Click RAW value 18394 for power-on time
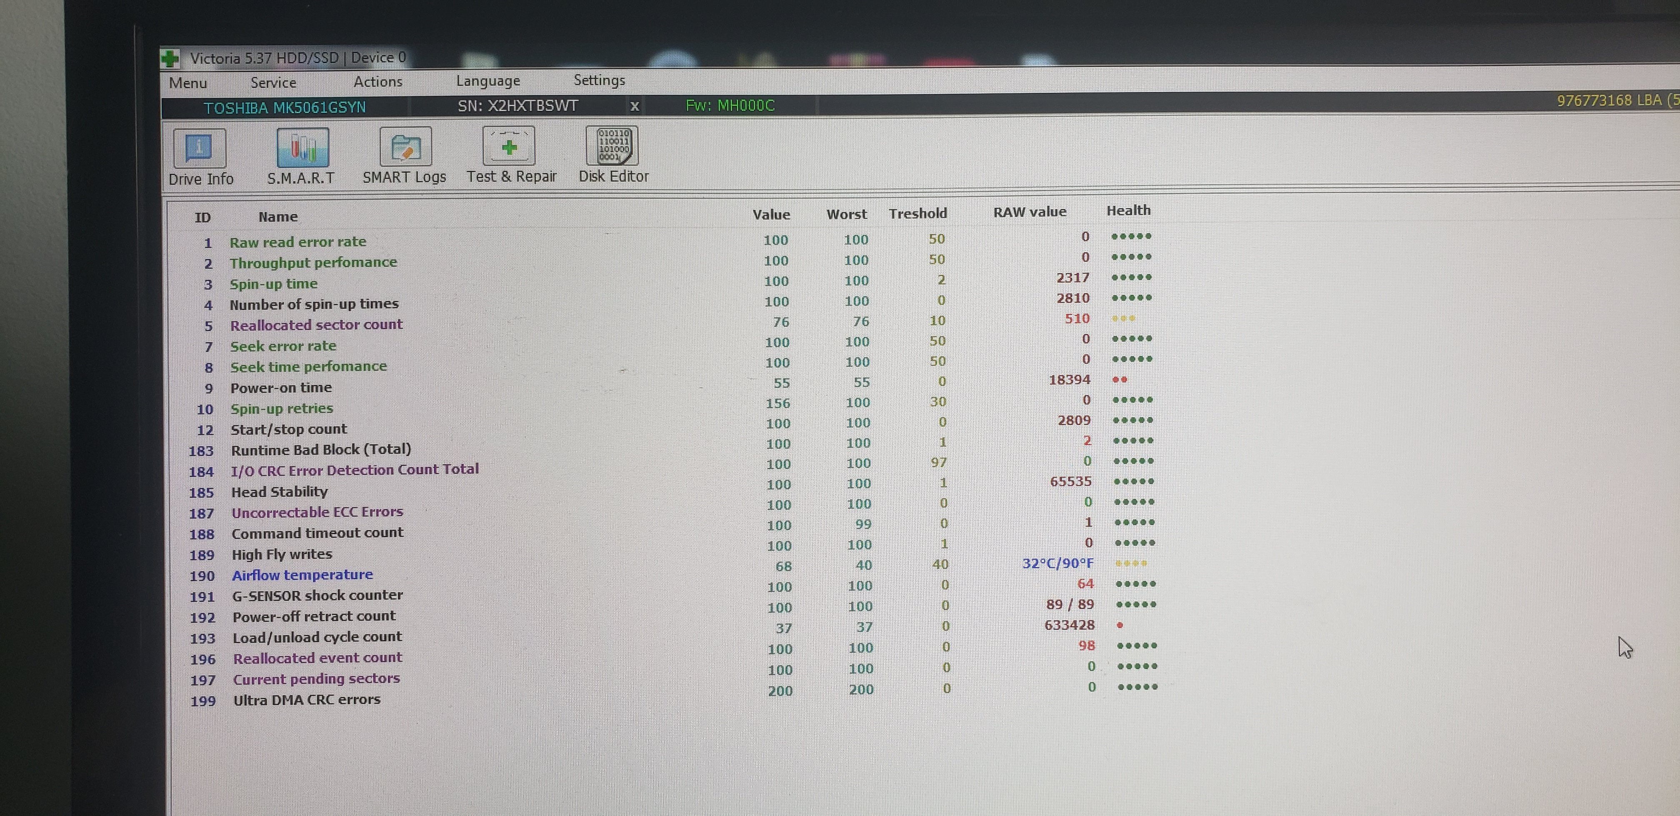Image resolution: width=1680 pixels, height=816 pixels. coord(1069,380)
